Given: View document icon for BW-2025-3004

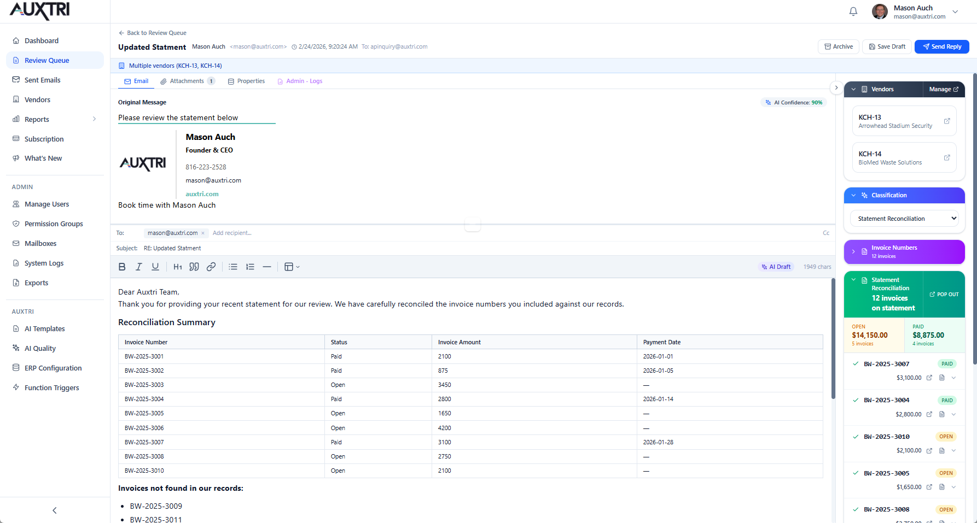Looking at the screenshot, I should point(941,414).
